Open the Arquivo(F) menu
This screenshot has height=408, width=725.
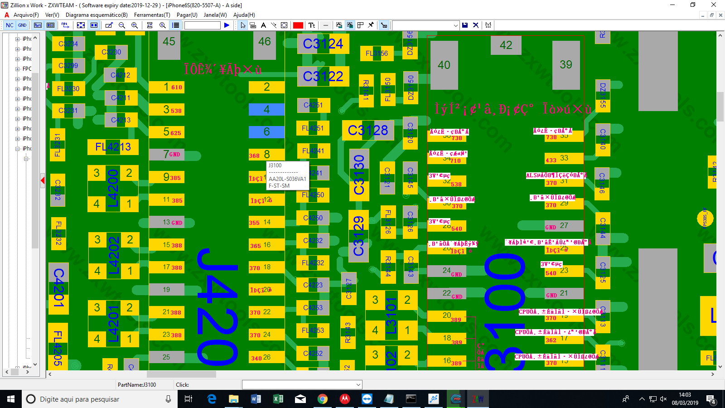coord(26,15)
